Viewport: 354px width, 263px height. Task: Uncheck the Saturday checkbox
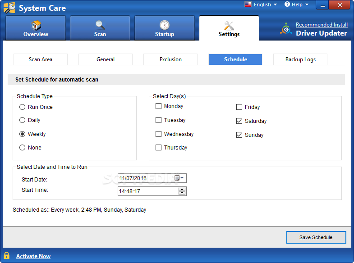[239, 121]
